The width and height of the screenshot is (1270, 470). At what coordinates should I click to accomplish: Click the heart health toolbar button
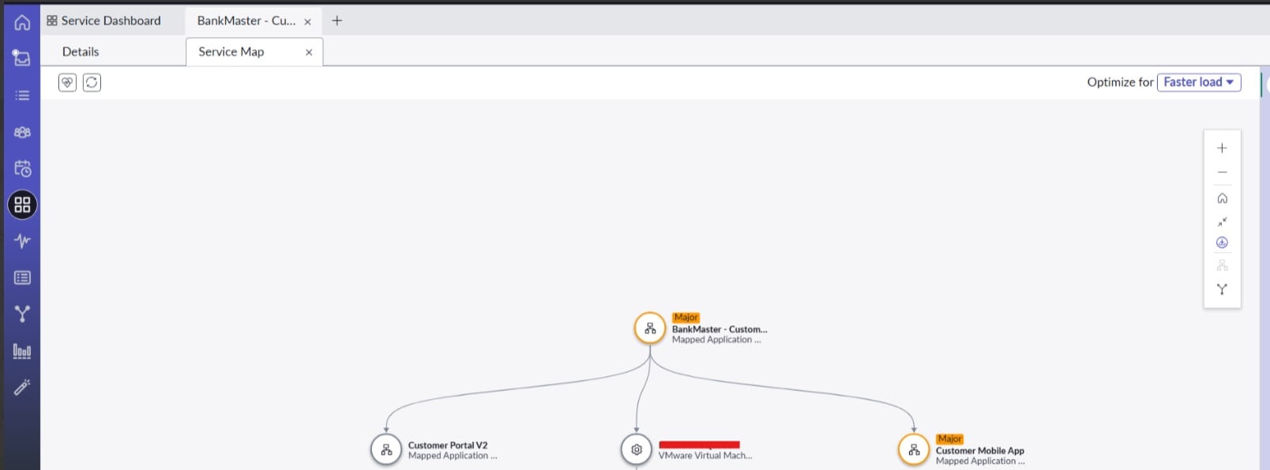click(67, 82)
